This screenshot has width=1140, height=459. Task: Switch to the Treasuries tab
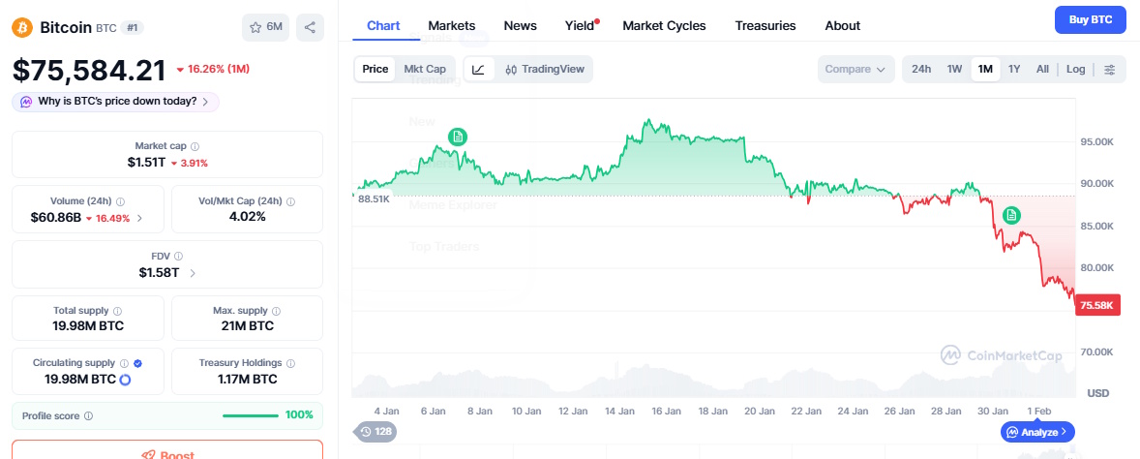tap(765, 26)
